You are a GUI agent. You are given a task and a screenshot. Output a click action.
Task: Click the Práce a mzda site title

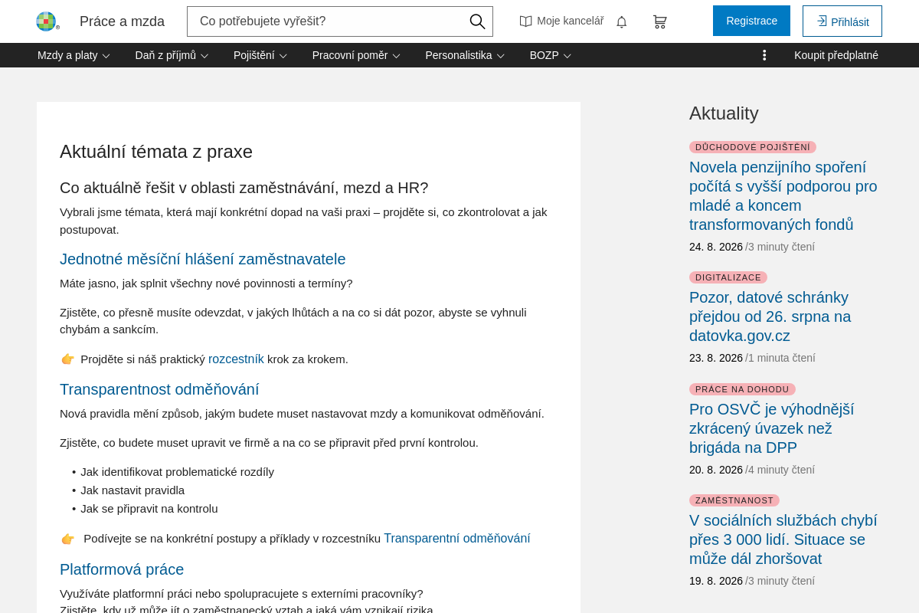point(122,21)
